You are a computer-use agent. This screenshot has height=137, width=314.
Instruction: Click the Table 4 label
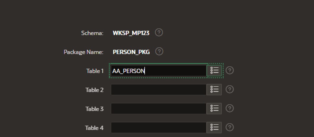[x=94, y=128]
